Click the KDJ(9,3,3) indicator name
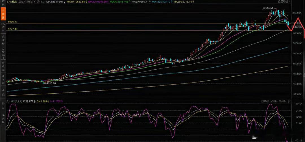 coord(16,101)
